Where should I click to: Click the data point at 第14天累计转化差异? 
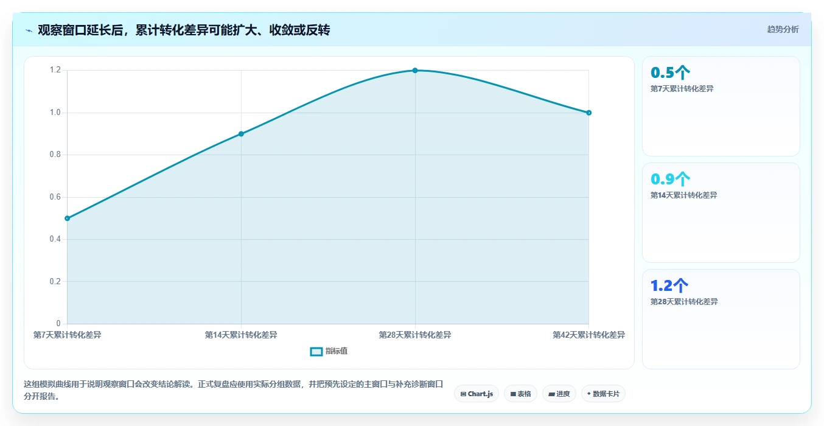point(241,134)
